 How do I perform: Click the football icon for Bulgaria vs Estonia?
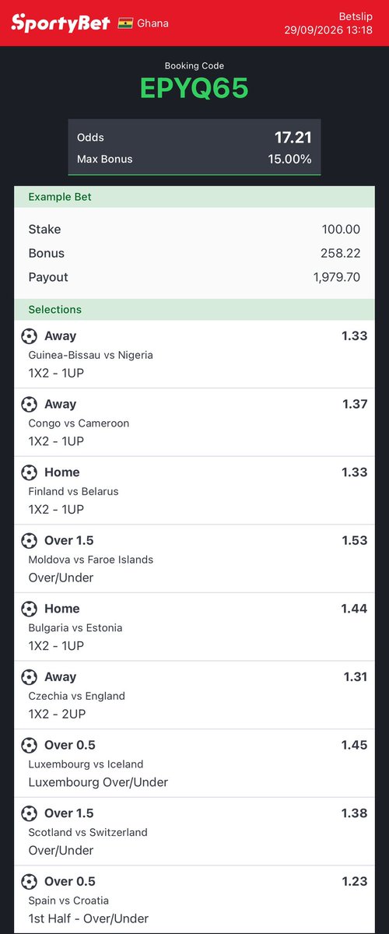pos(29,609)
